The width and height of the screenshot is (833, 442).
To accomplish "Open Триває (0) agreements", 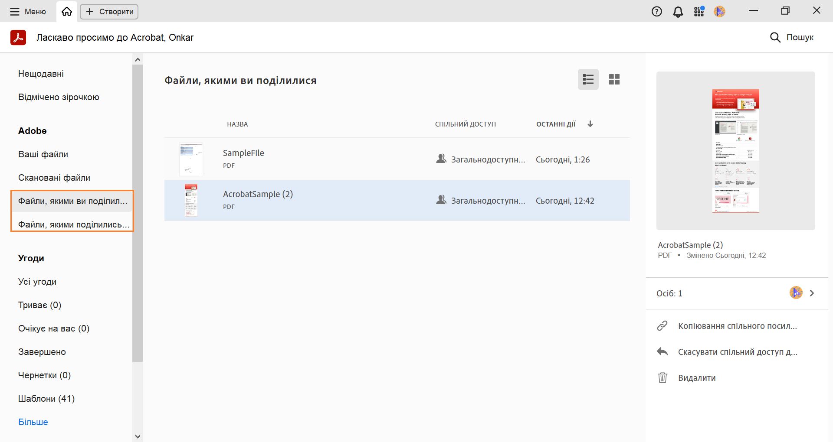I will point(39,305).
